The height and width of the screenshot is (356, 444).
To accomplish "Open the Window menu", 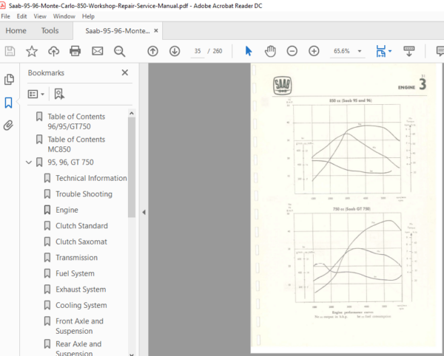I will coord(64,16).
